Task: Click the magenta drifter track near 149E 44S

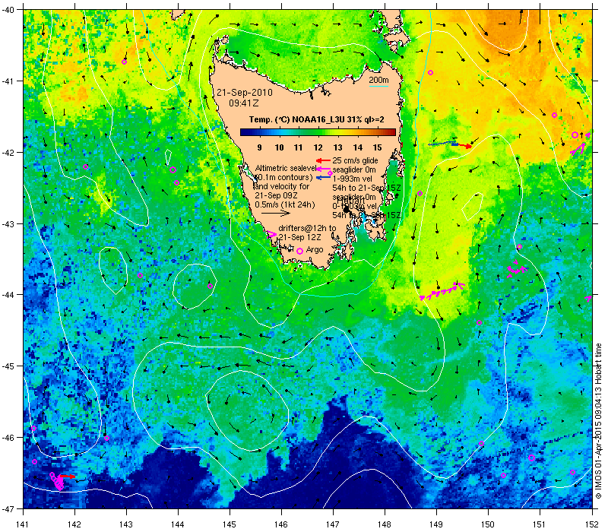Action: tap(442, 291)
